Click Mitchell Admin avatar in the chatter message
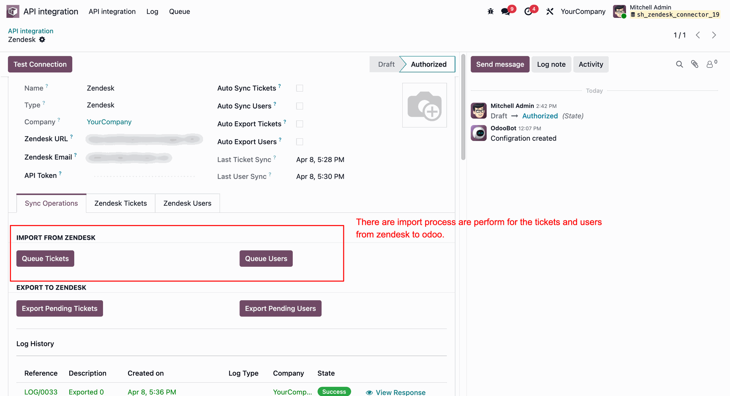Image resolution: width=730 pixels, height=396 pixels. point(479,111)
